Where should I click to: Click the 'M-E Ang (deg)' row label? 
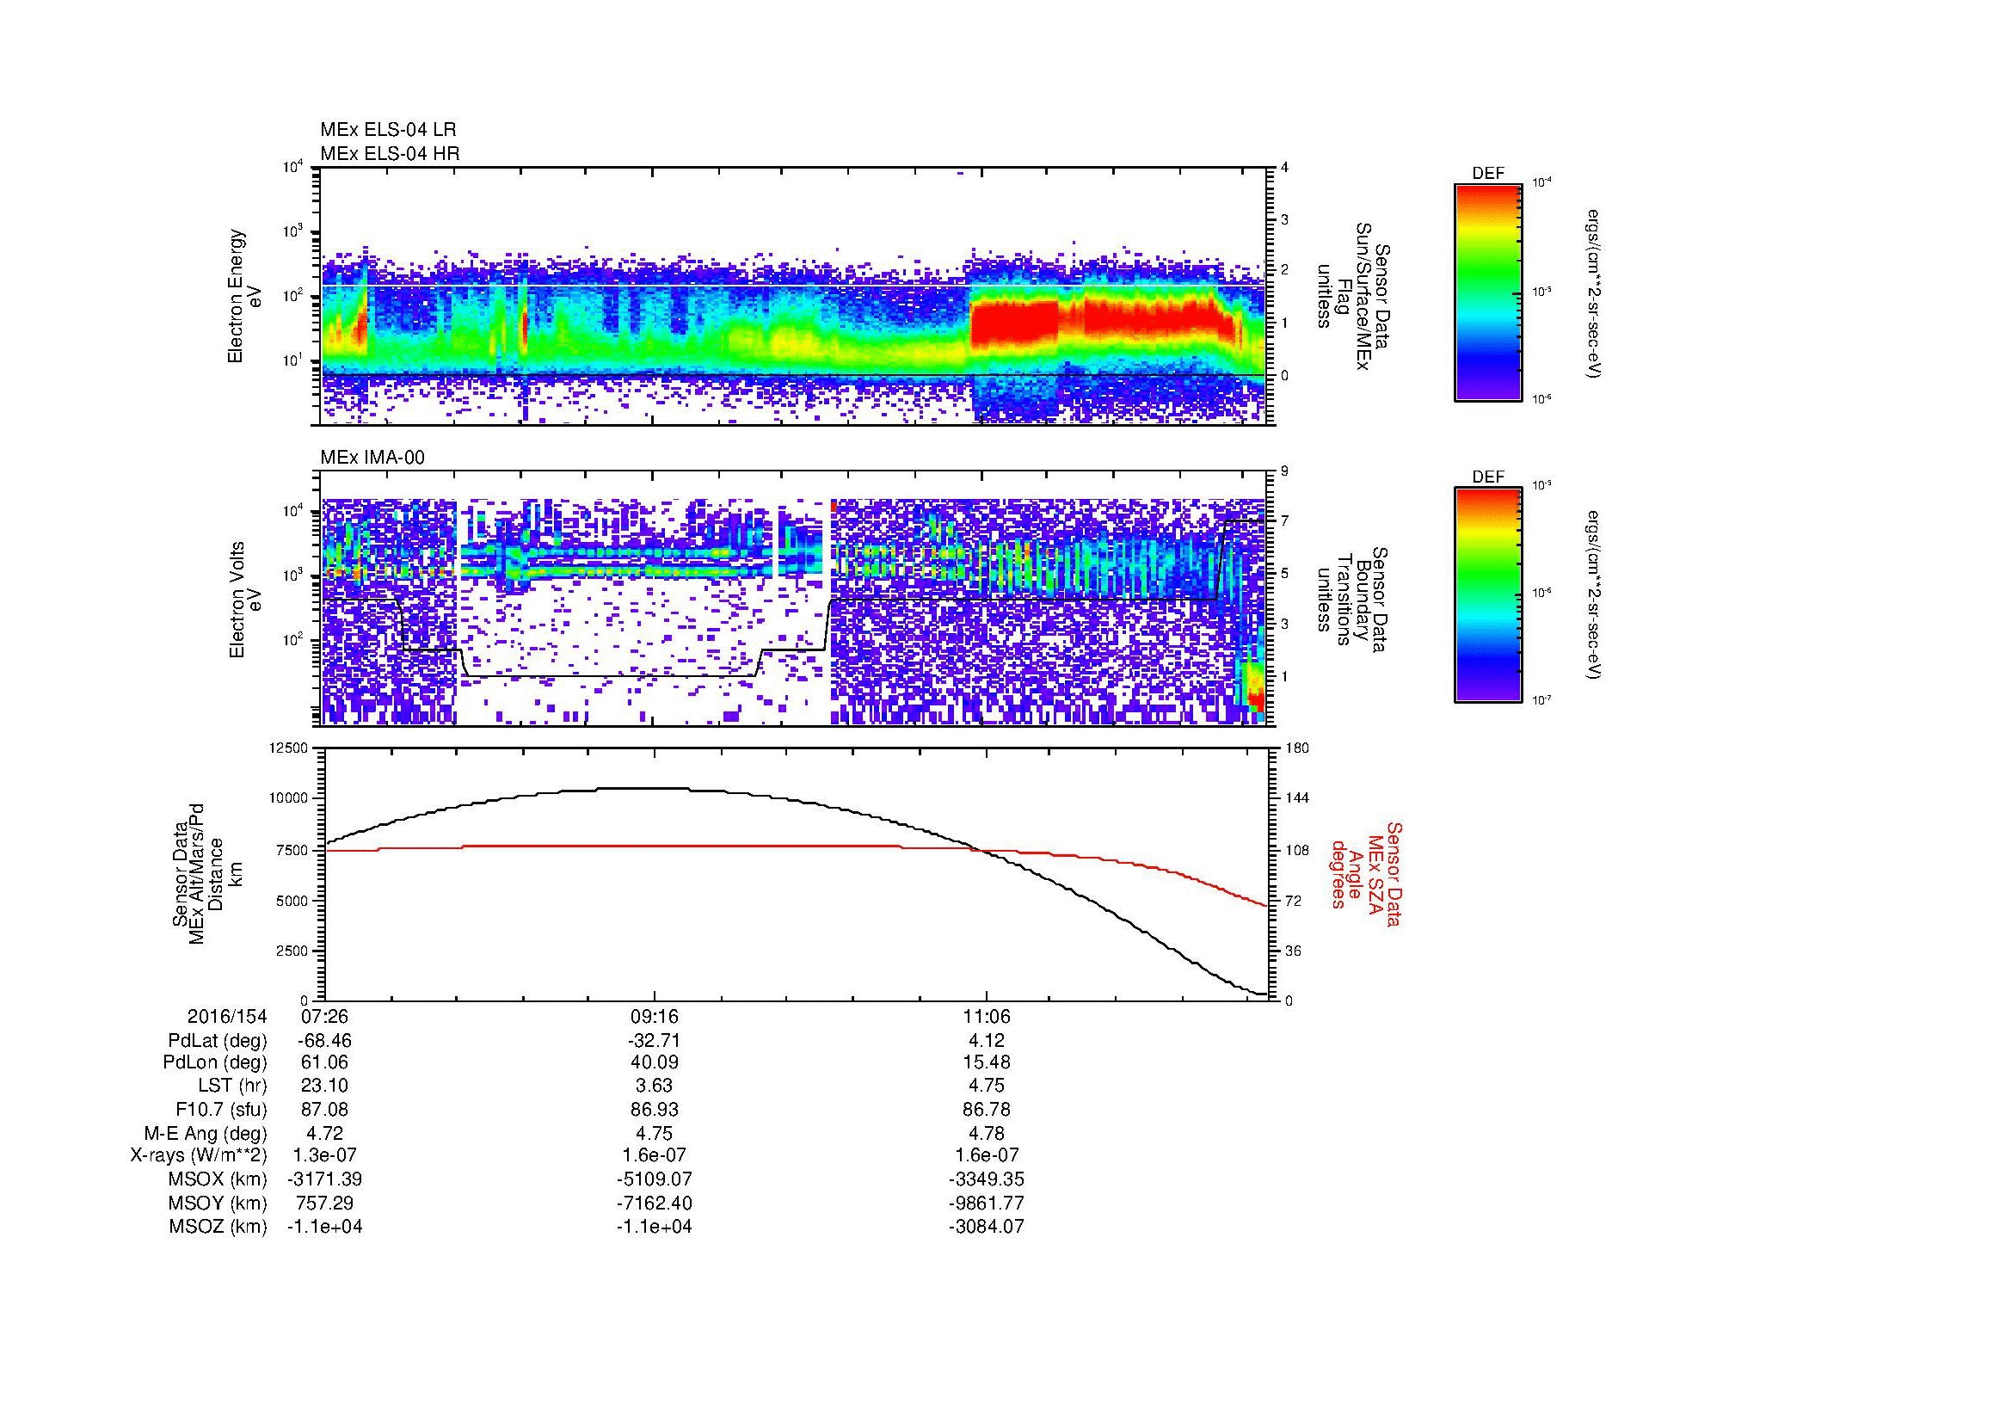(x=206, y=1134)
